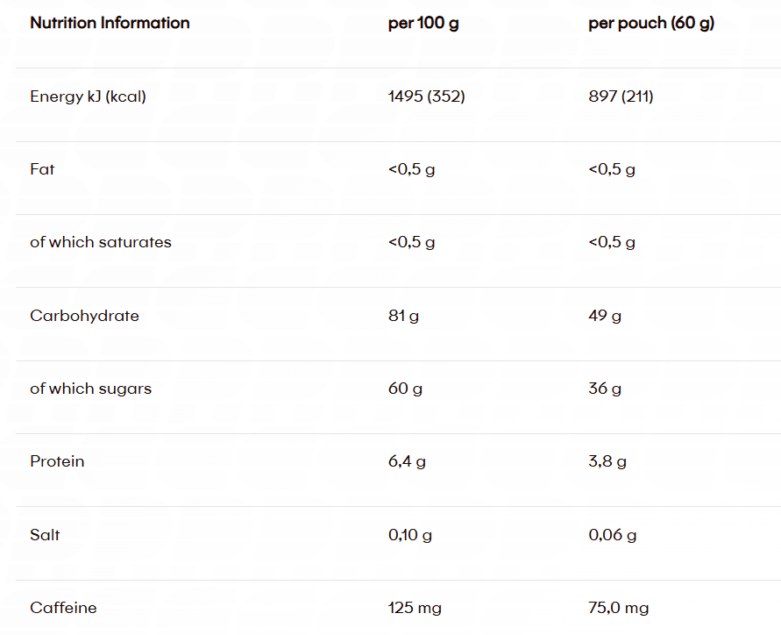Image resolution: width=781 pixels, height=635 pixels.
Task: Click the salt value 0,06 g
Action: [613, 535]
